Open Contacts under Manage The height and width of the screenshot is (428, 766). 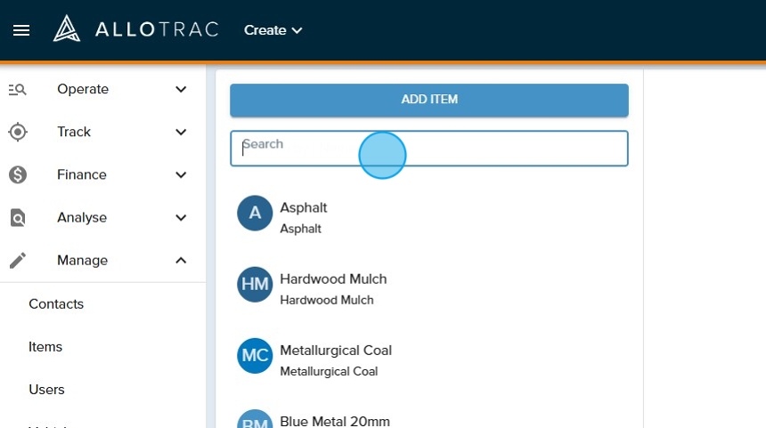56,304
